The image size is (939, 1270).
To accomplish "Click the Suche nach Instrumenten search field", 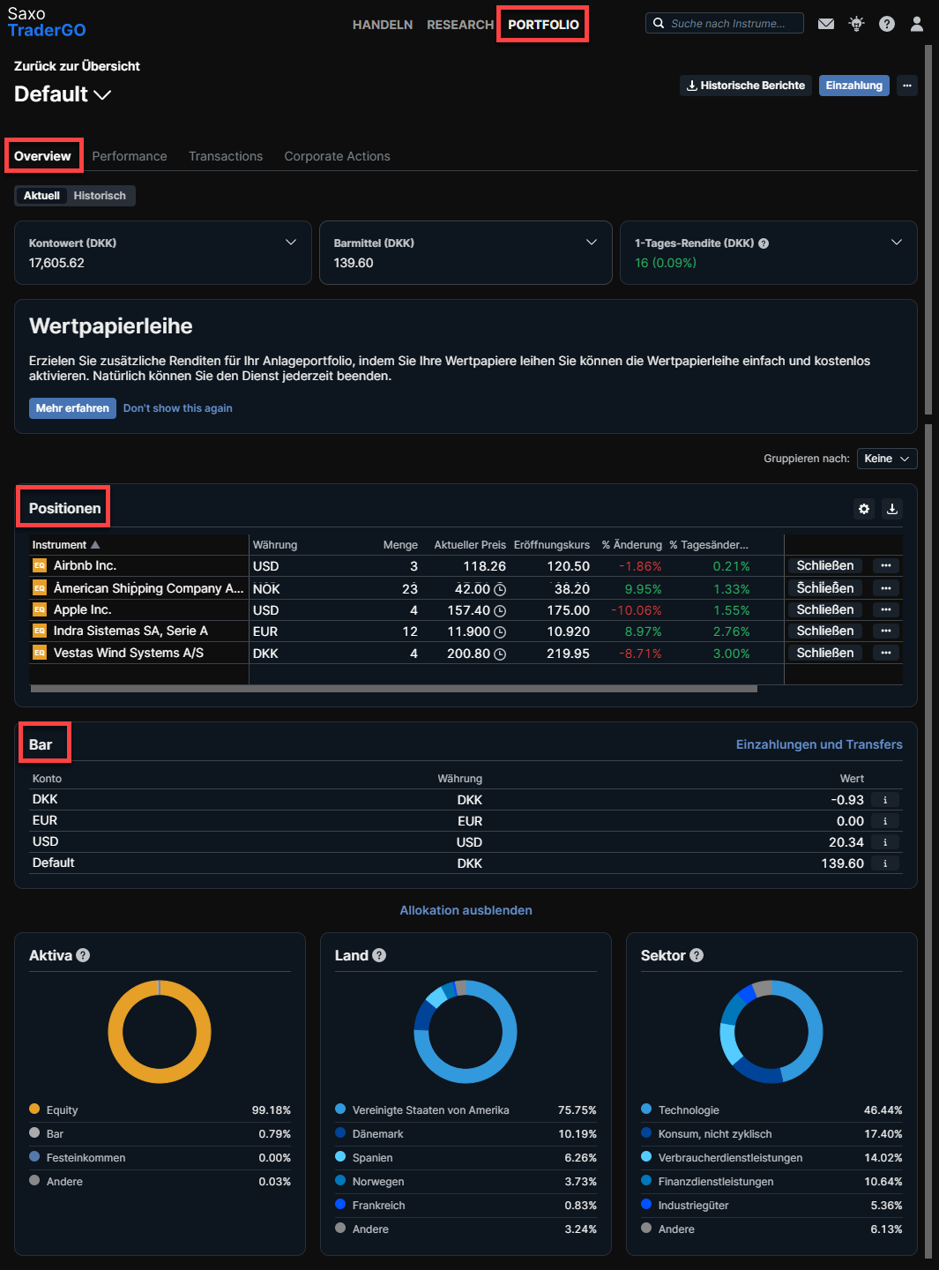I will click(725, 23).
